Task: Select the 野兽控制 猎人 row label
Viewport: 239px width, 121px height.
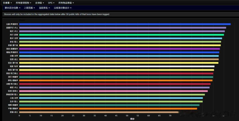Action: [12, 95]
